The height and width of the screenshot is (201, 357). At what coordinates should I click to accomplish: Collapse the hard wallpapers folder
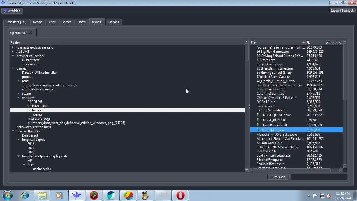click(13, 131)
